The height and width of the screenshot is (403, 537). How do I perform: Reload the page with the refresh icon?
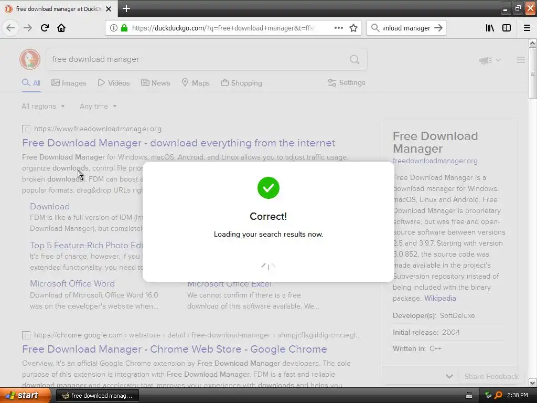pos(45,28)
